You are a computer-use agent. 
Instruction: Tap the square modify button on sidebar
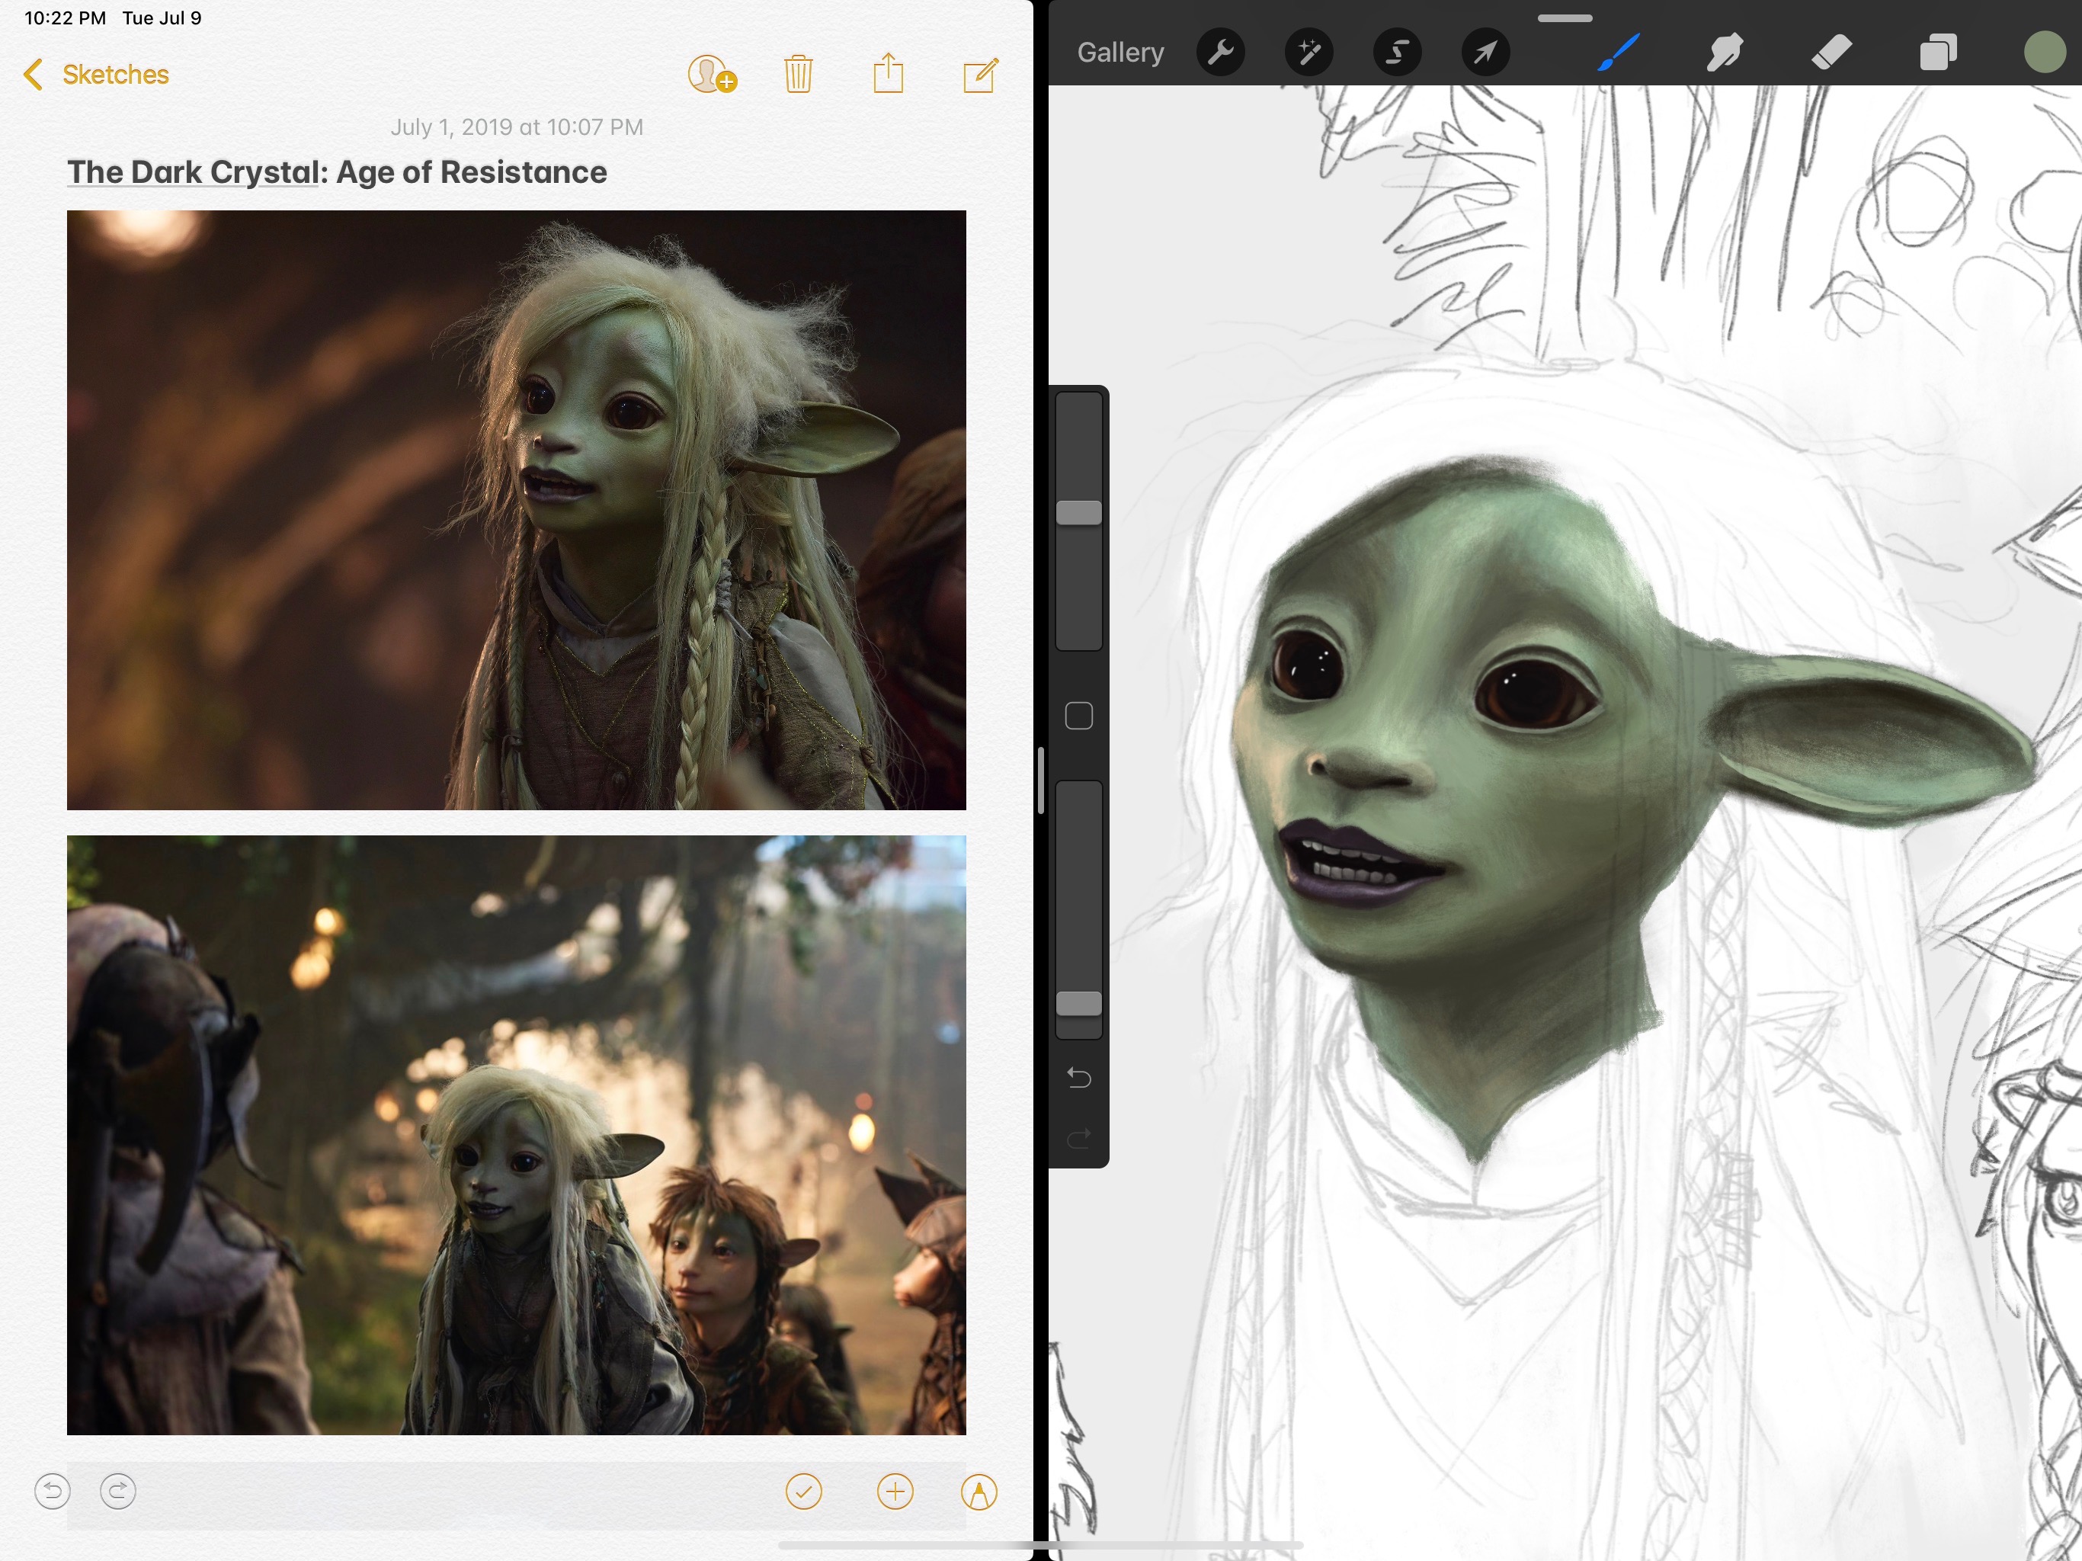tap(1078, 716)
